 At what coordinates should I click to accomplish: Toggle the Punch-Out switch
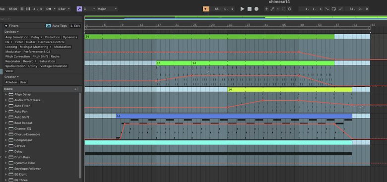tap(341, 9)
